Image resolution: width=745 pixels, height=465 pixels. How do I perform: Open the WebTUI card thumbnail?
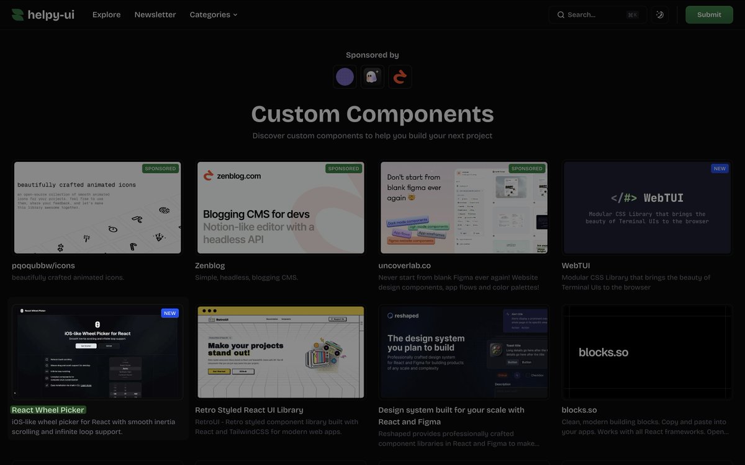click(648, 208)
